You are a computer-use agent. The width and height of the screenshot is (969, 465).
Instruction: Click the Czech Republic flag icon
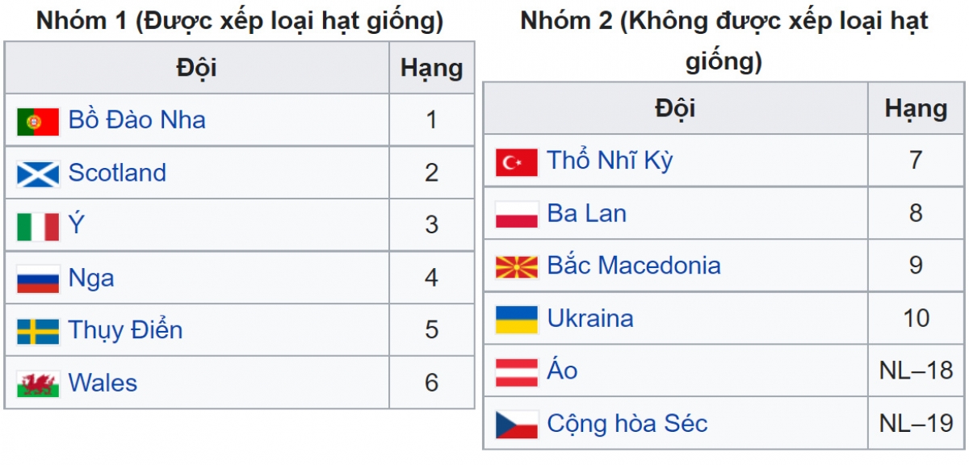click(x=516, y=424)
